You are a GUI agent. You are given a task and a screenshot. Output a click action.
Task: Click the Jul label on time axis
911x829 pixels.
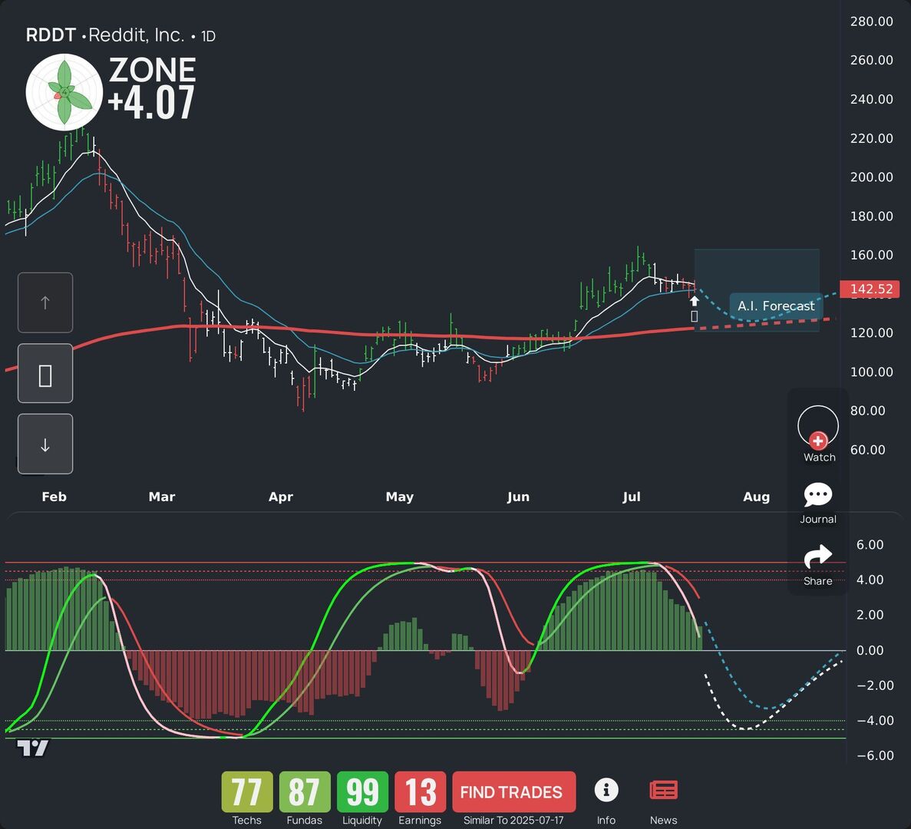pyautogui.click(x=632, y=497)
